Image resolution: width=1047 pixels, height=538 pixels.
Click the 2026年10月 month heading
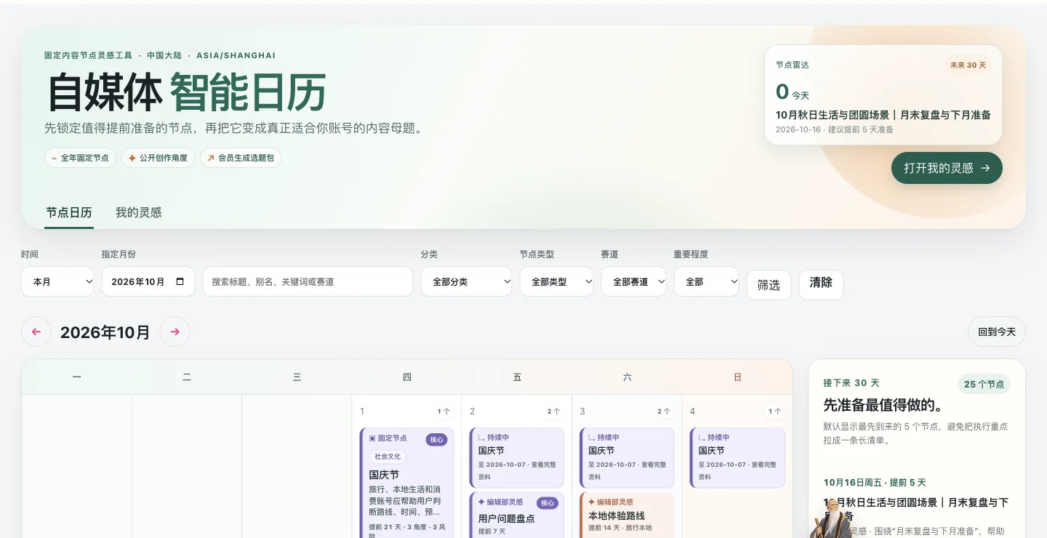coord(105,332)
